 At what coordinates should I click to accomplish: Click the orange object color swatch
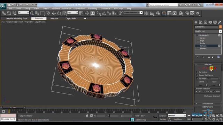click(220, 27)
